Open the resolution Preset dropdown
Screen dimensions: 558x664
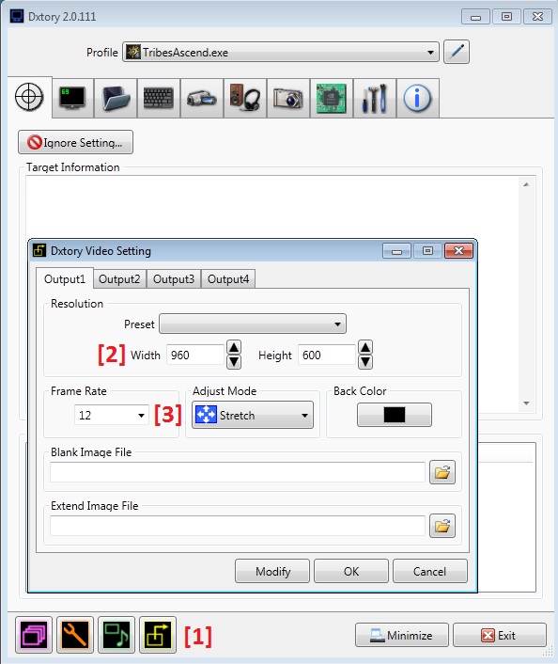[x=253, y=324]
